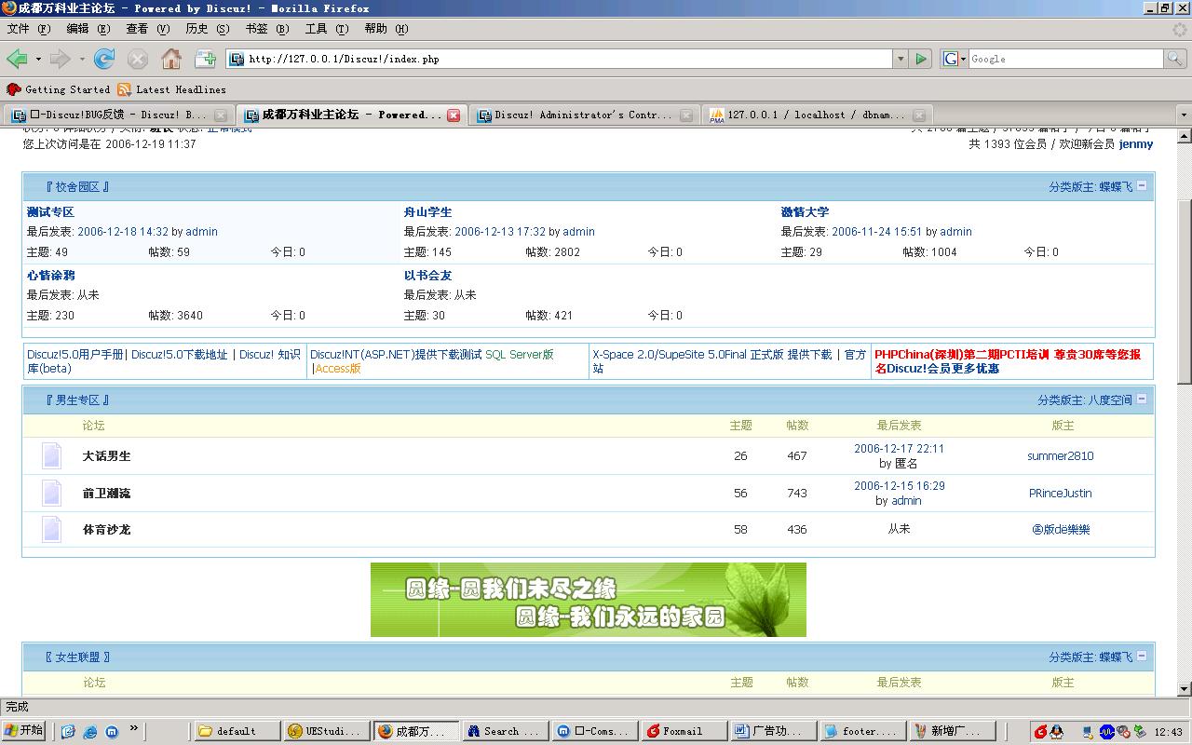1192x745 pixels.
Task: Open the PHPChina PCTI培训 red announcement link
Action: (x=1008, y=361)
